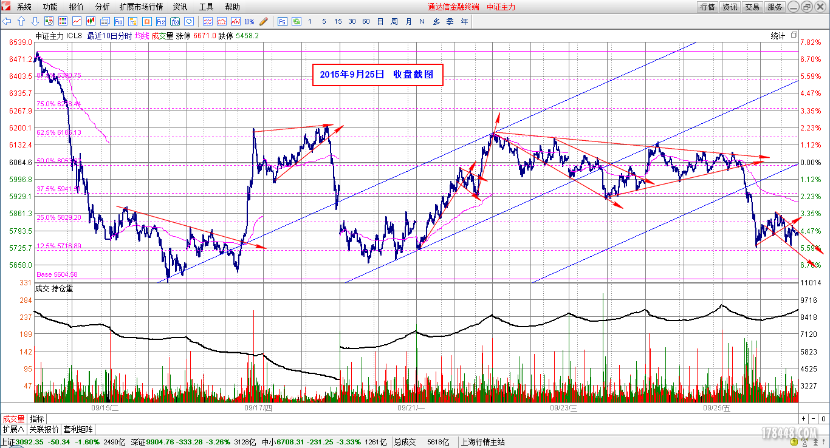Open the 功能 menu
The height and width of the screenshot is (448, 830).
coord(50,7)
